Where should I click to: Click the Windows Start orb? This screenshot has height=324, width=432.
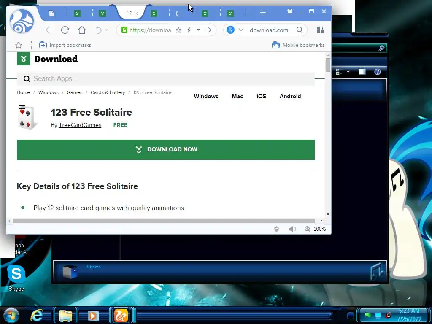click(x=11, y=316)
